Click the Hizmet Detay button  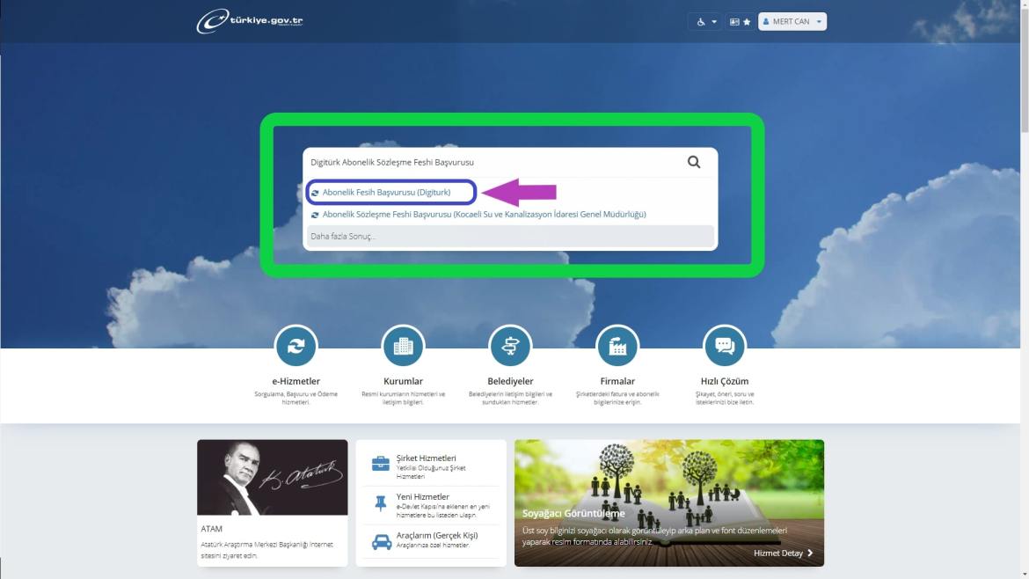click(783, 553)
